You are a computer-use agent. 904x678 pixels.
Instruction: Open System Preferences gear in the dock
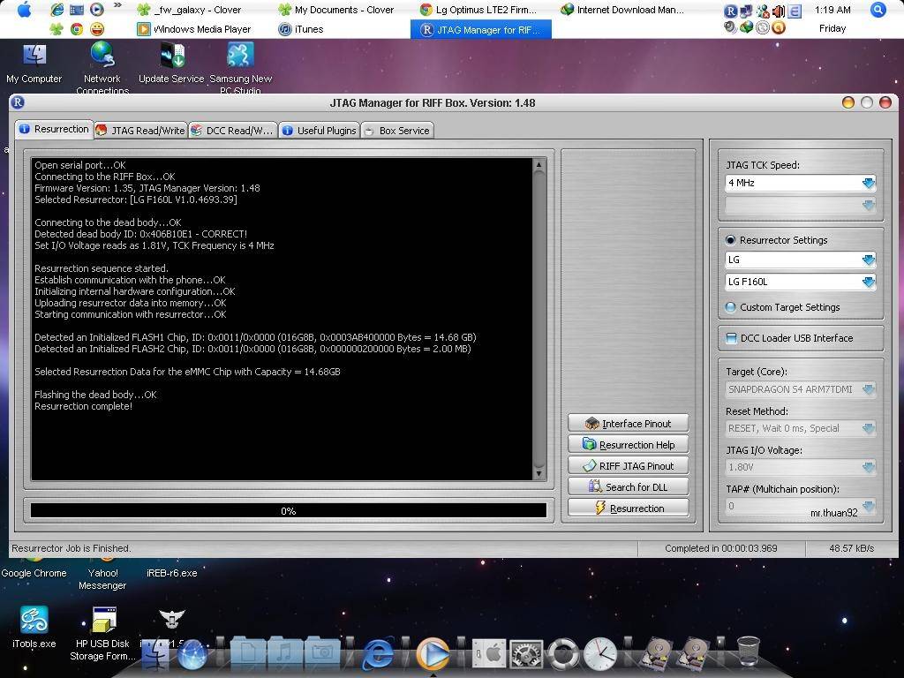pyautogui.click(x=526, y=654)
